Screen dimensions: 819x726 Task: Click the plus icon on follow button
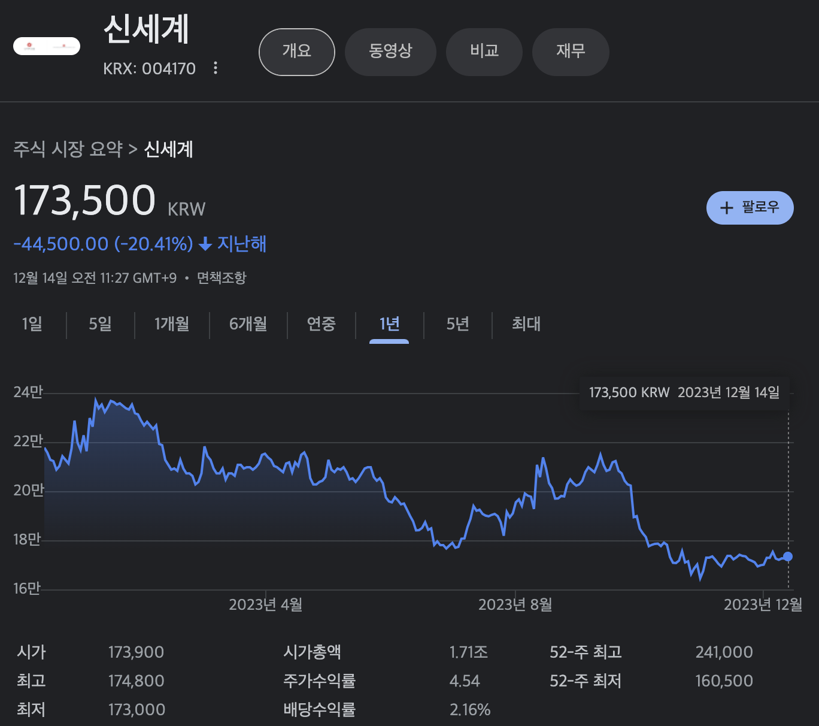click(x=726, y=208)
